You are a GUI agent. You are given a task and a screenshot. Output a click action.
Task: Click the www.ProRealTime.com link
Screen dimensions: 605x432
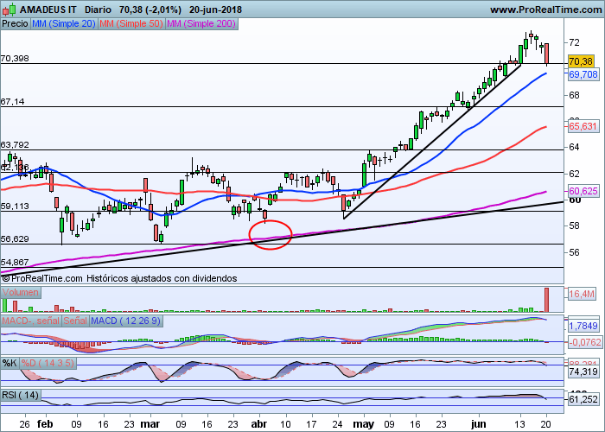(x=546, y=10)
